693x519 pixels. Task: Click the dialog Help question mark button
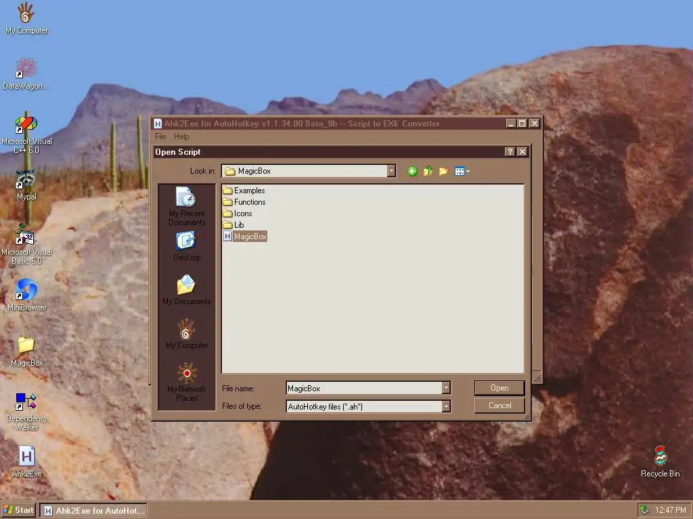coord(510,152)
